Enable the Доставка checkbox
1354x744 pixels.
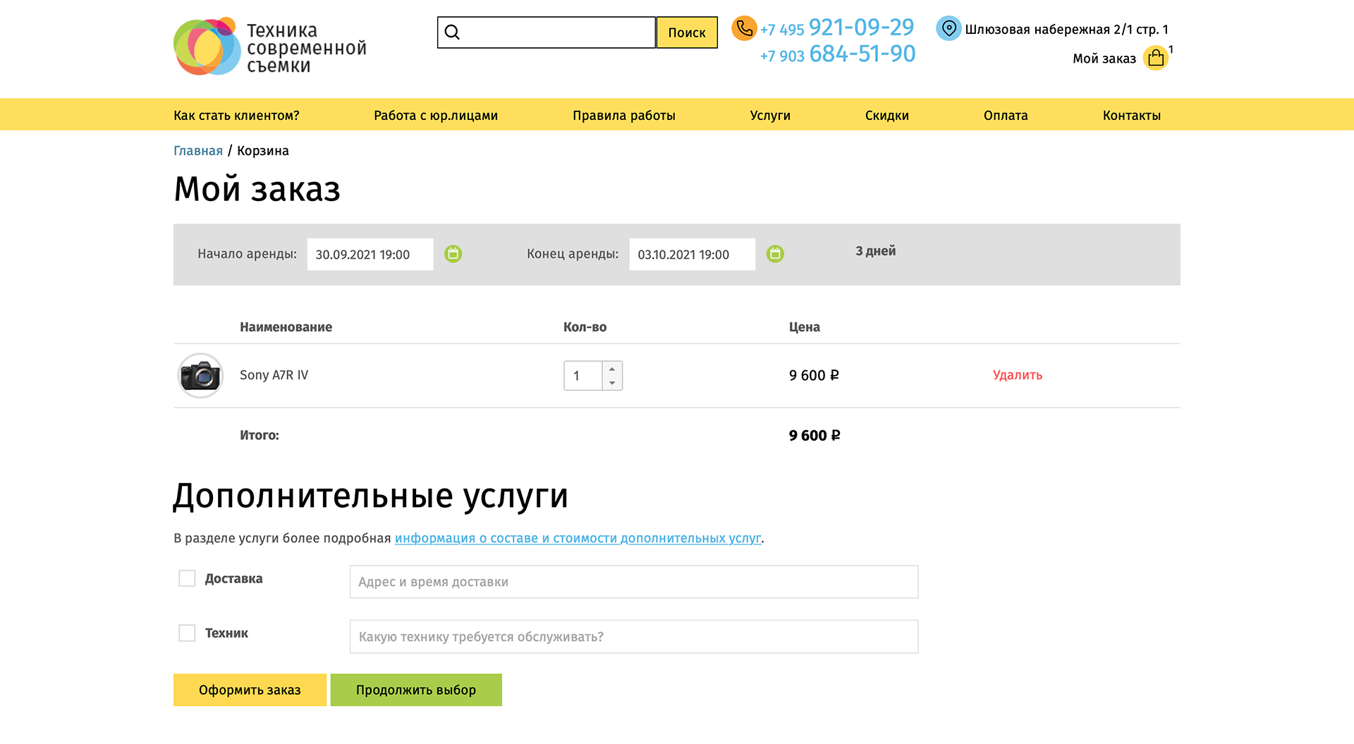click(x=186, y=578)
